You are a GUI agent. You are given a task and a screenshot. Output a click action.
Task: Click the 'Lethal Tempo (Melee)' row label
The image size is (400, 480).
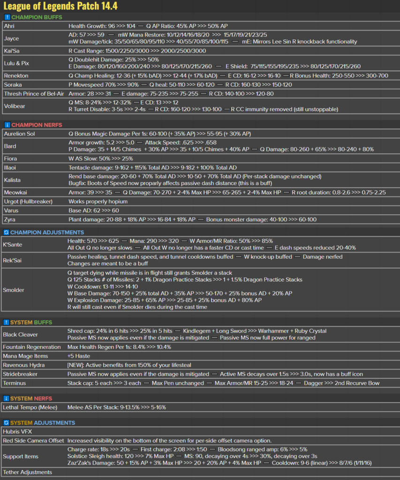[x=30, y=407]
